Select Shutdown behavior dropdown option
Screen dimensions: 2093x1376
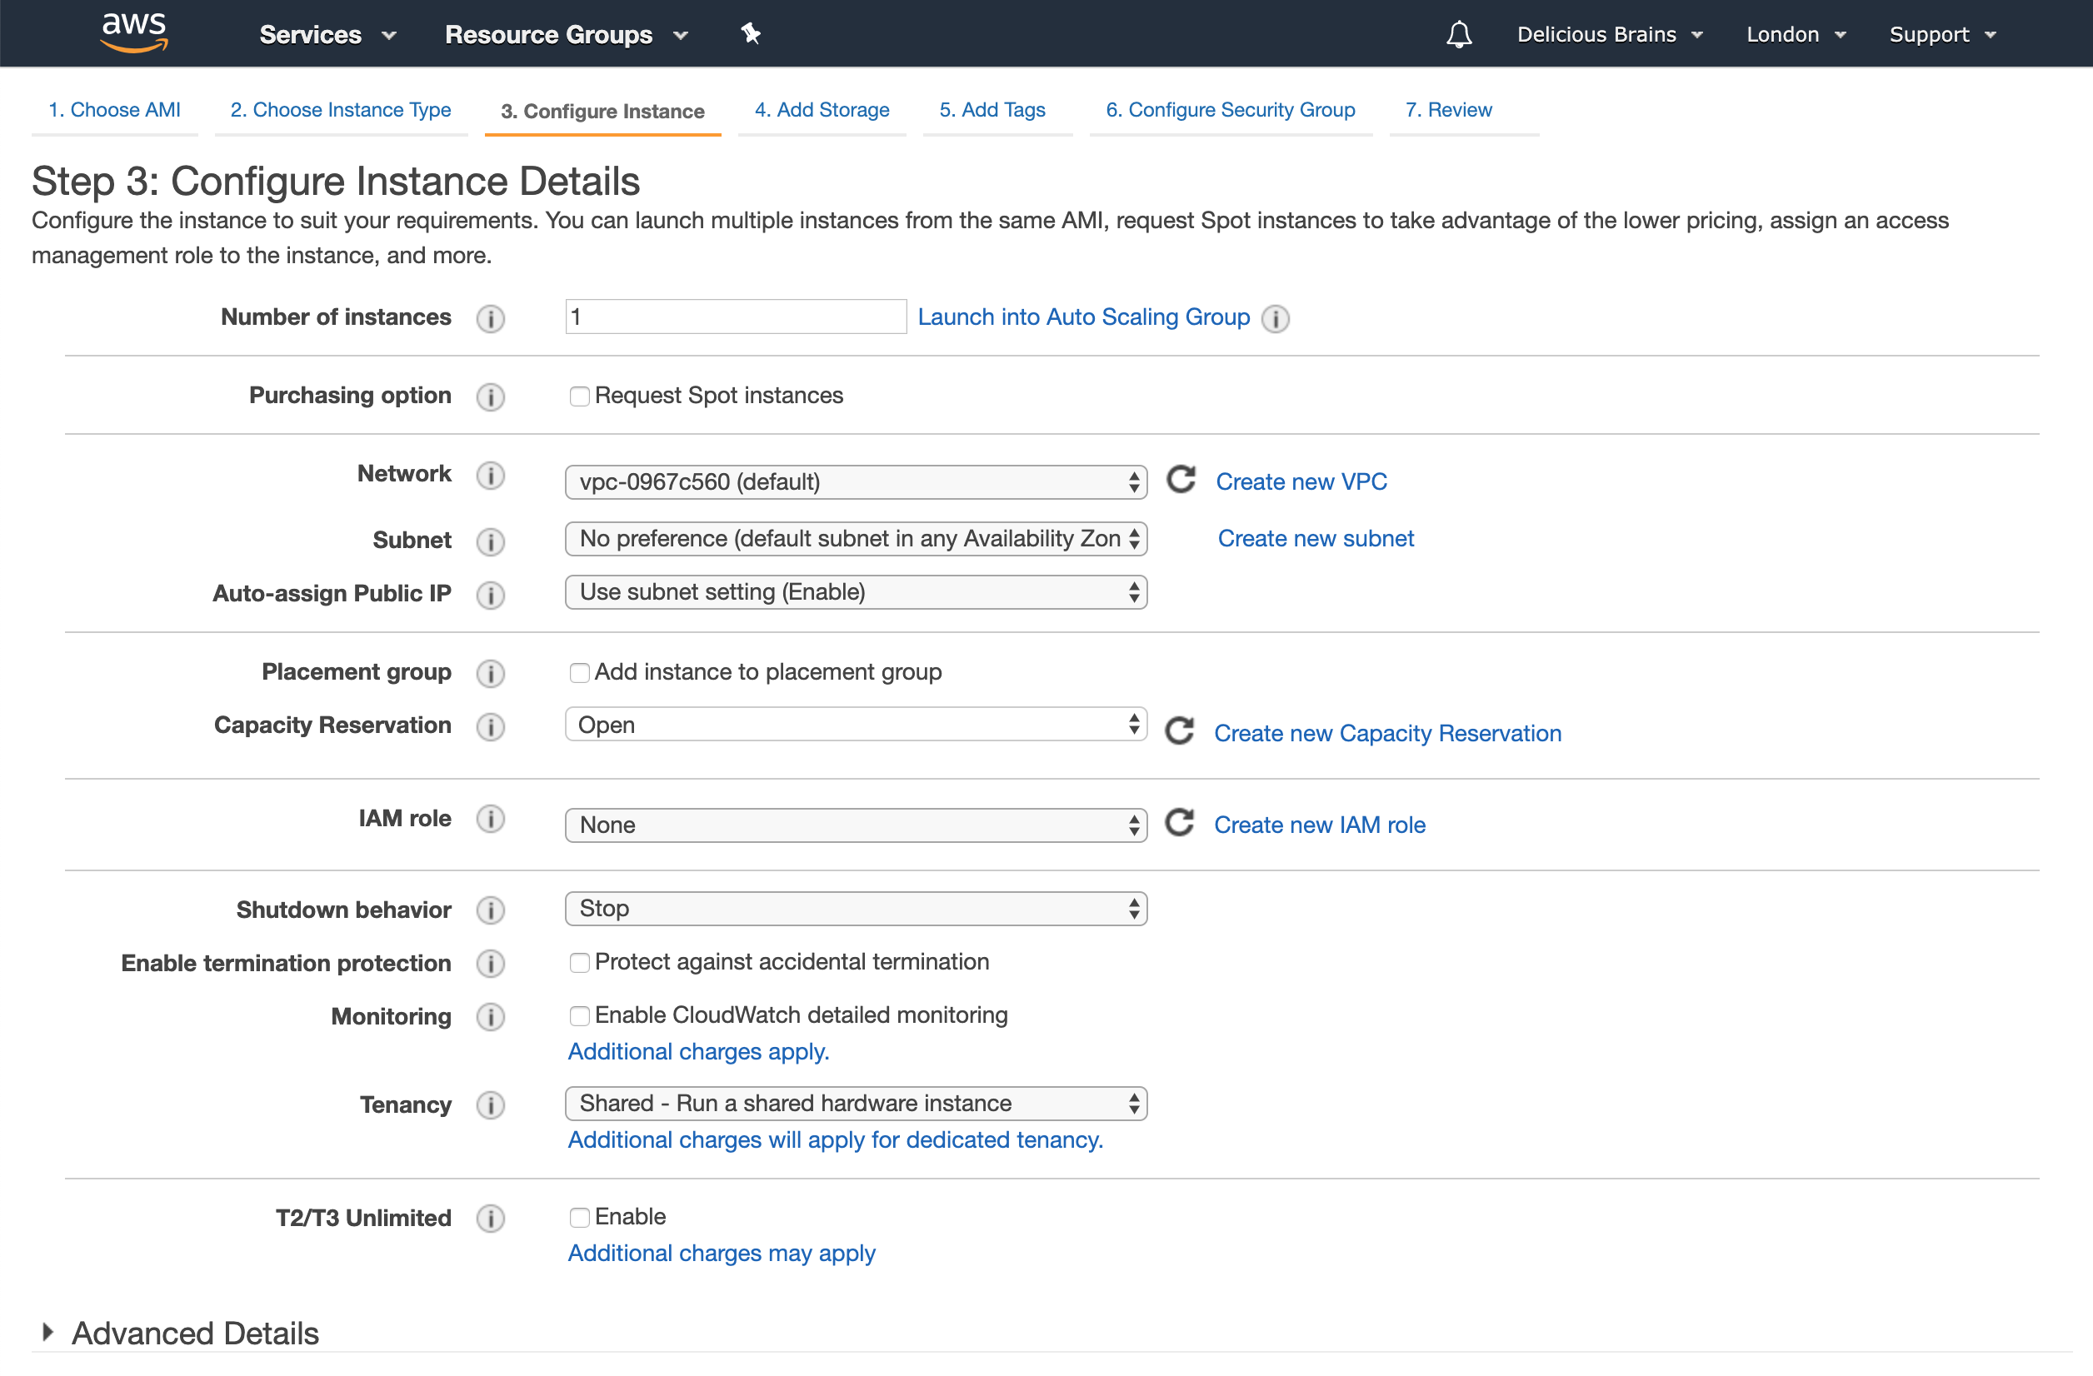(856, 906)
